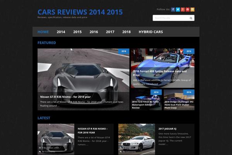232x155 pixels.
Task: Open the 2017 menu item
Action: pyautogui.click(x=110, y=32)
